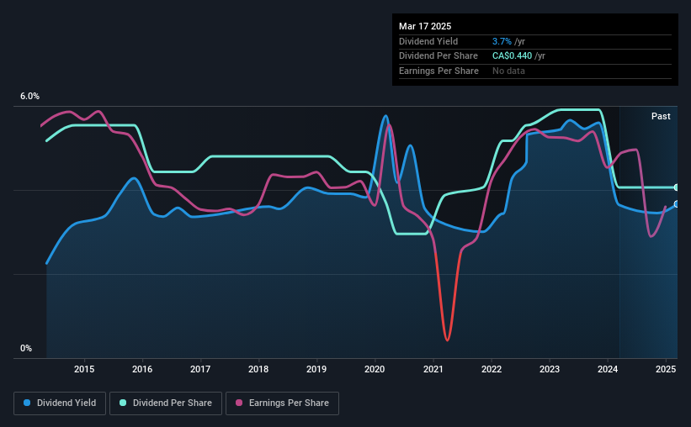The height and width of the screenshot is (427, 691).
Task: Click the 2023 x-axis label
Action: click(550, 369)
